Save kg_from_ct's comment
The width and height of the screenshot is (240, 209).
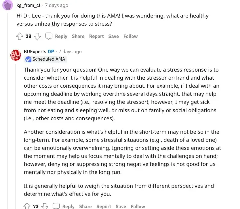(x=113, y=36)
